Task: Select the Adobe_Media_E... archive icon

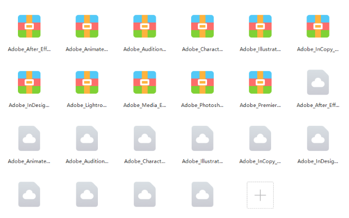Action: (x=145, y=82)
